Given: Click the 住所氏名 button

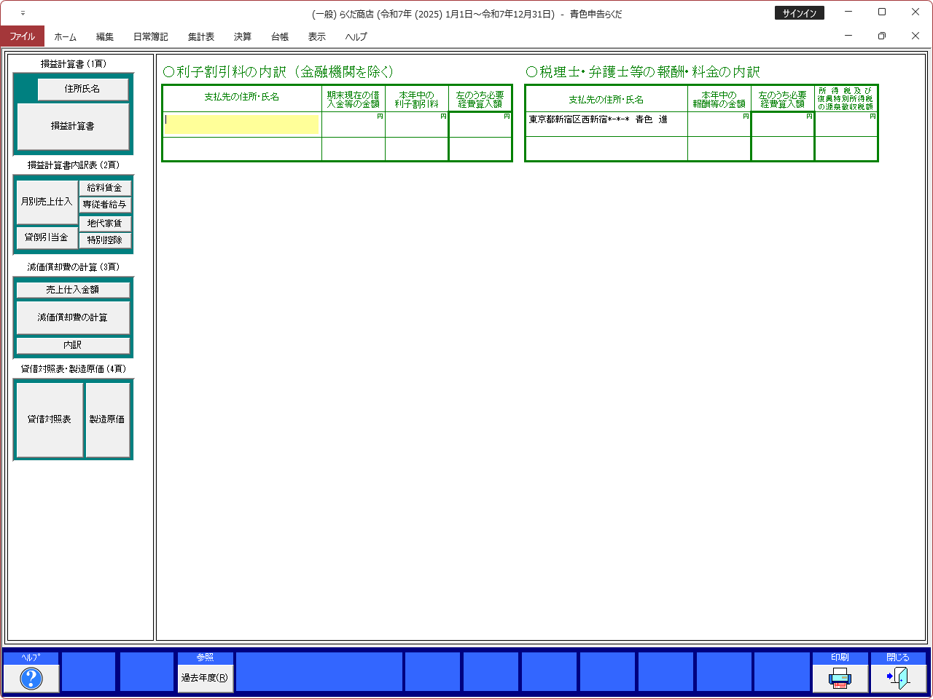Looking at the screenshot, I should 82,89.
